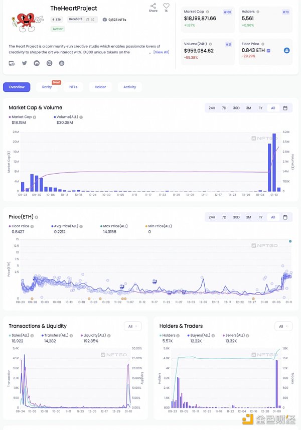Click the Share icon
The height and width of the screenshot is (430, 301).
(153, 6)
